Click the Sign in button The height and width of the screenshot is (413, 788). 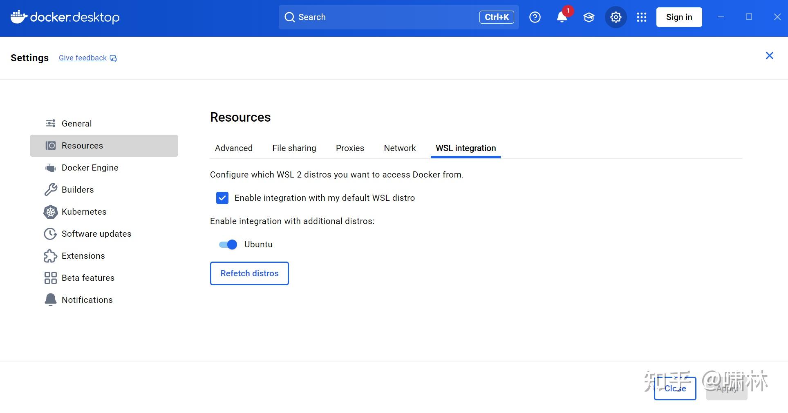679,17
